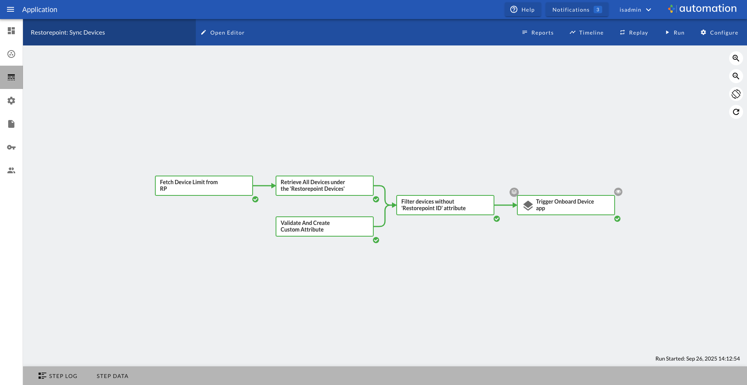Refresh the workflow view
The image size is (747, 385).
click(736, 112)
